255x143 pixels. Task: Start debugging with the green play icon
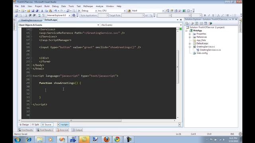tap(79, 11)
